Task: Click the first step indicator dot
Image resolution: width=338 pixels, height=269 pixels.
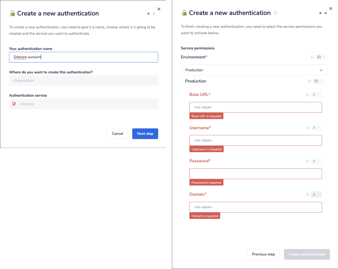Action: [149, 14]
